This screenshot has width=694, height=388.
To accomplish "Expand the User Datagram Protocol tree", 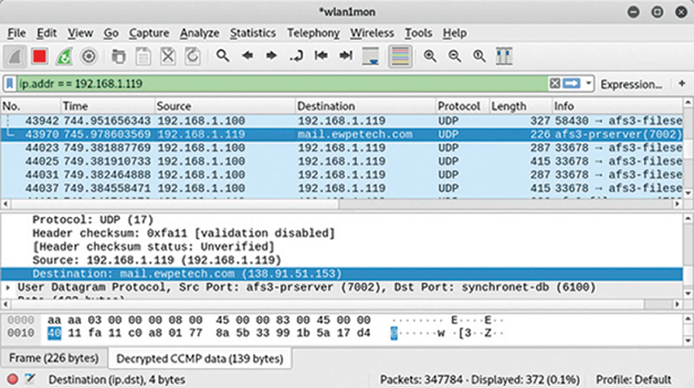I will [x=8, y=287].
